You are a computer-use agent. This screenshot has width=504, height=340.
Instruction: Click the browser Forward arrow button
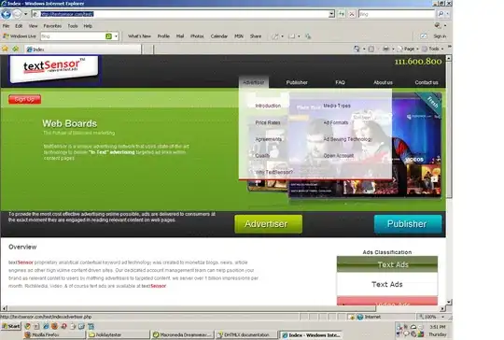(x=18, y=14)
